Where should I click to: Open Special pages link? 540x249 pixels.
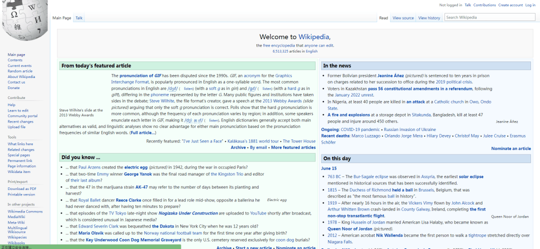18,155
